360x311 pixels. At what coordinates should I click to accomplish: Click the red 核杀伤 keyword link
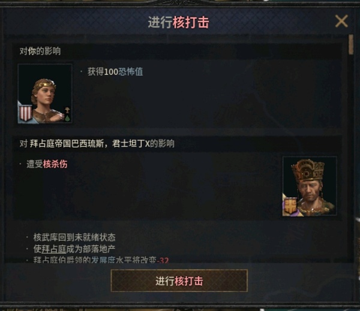click(x=55, y=164)
